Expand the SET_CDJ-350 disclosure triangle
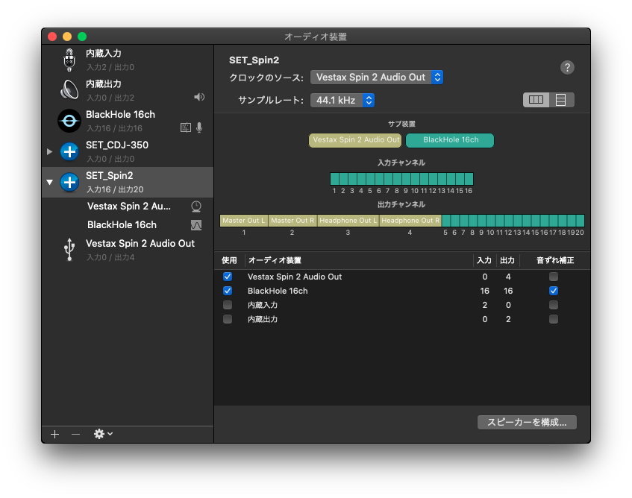 pos(49,152)
